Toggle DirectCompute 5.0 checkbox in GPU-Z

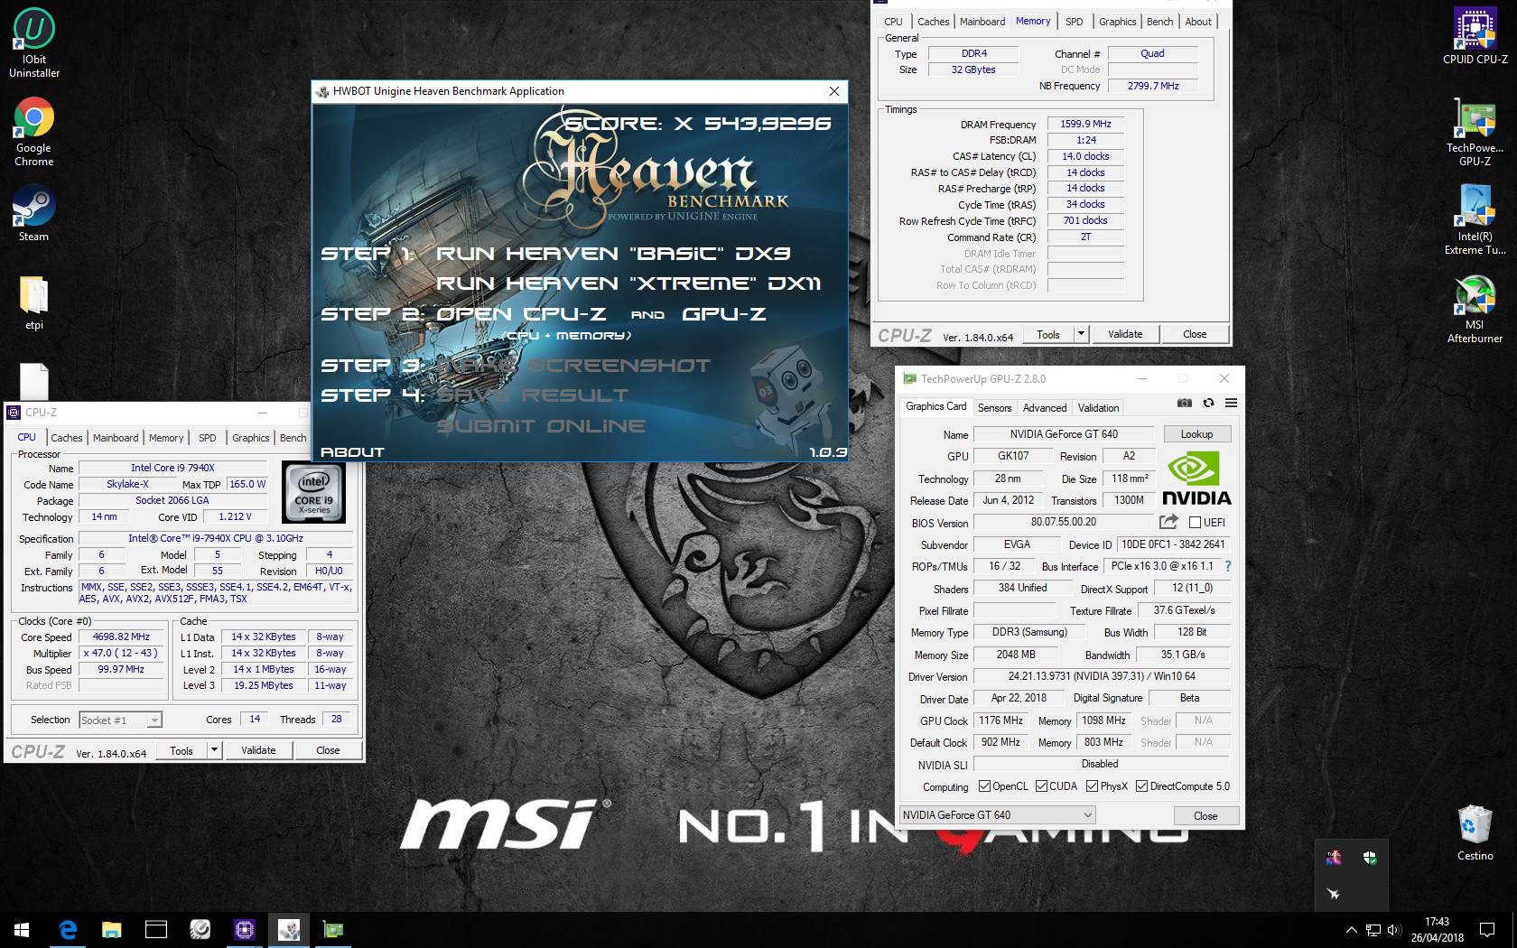1141,786
